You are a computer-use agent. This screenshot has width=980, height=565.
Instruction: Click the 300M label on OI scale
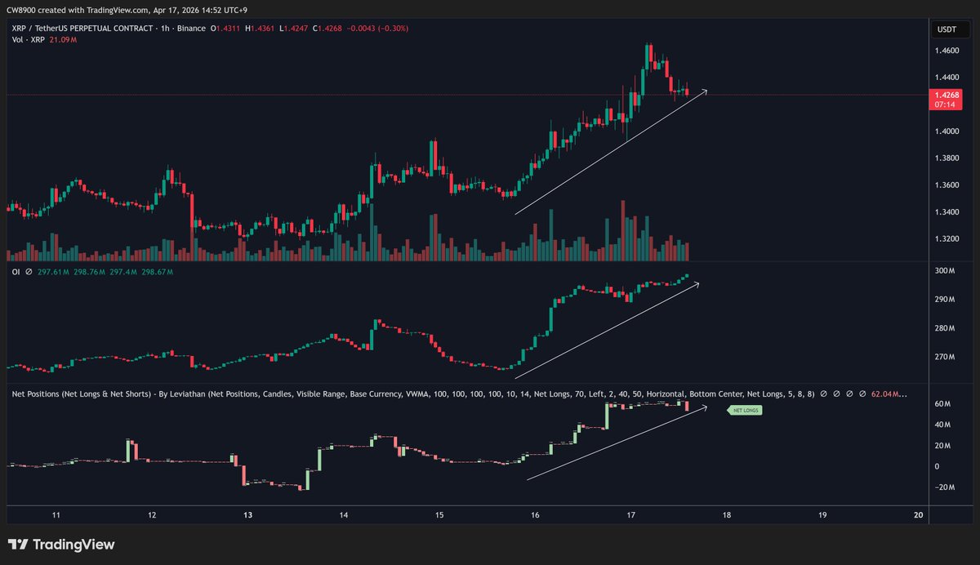pyautogui.click(x=945, y=270)
